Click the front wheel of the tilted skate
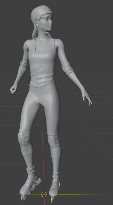Viewport: 113px width, 205px height. tap(23, 197)
